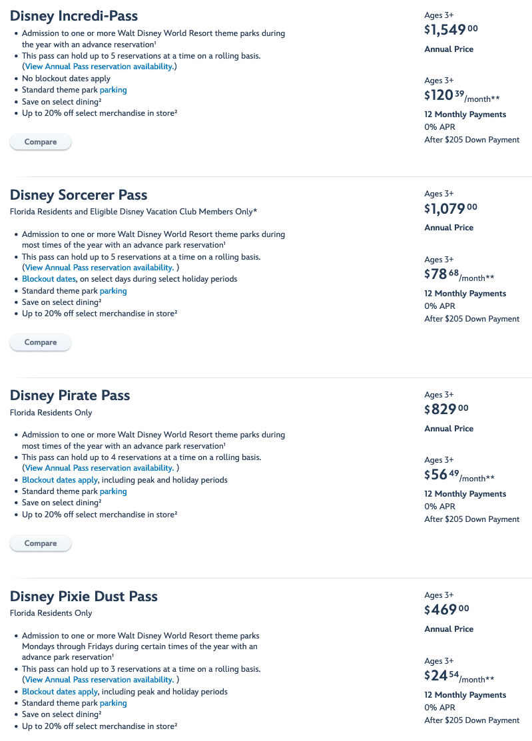View Blockout dates apply link, Pirate Pass

[x=60, y=480]
